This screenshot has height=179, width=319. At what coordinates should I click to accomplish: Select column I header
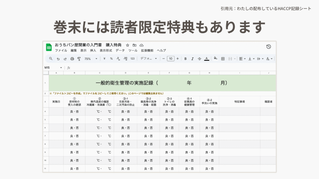tap(240, 73)
